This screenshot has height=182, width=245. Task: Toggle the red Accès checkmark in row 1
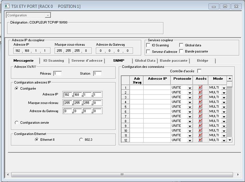pyautogui.click(x=200, y=88)
